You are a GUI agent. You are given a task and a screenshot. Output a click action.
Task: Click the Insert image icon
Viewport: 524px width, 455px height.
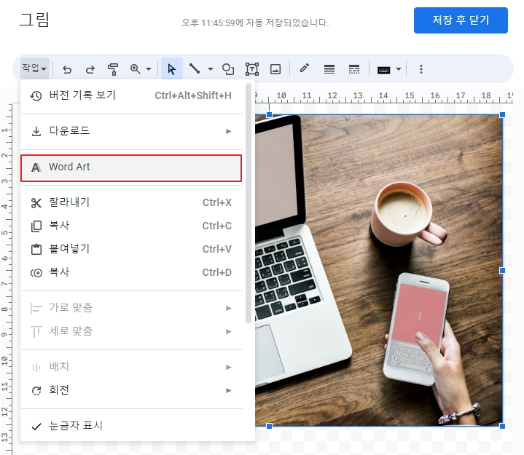pyautogui.click(x=275, y=69)
